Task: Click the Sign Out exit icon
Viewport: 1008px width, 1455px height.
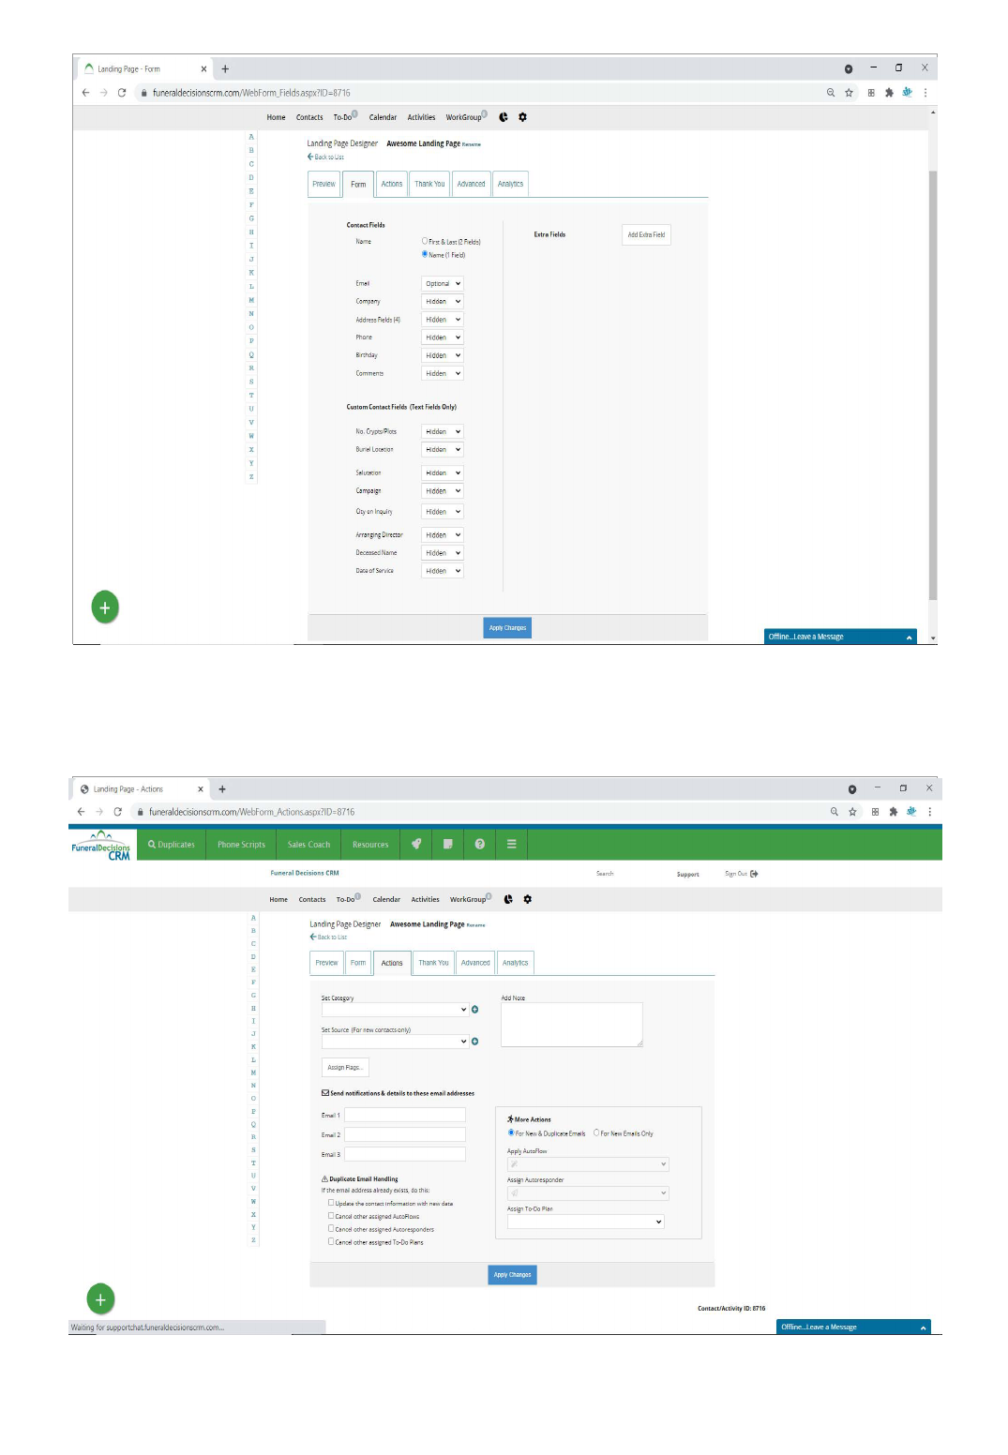Action: coord(754,874)
